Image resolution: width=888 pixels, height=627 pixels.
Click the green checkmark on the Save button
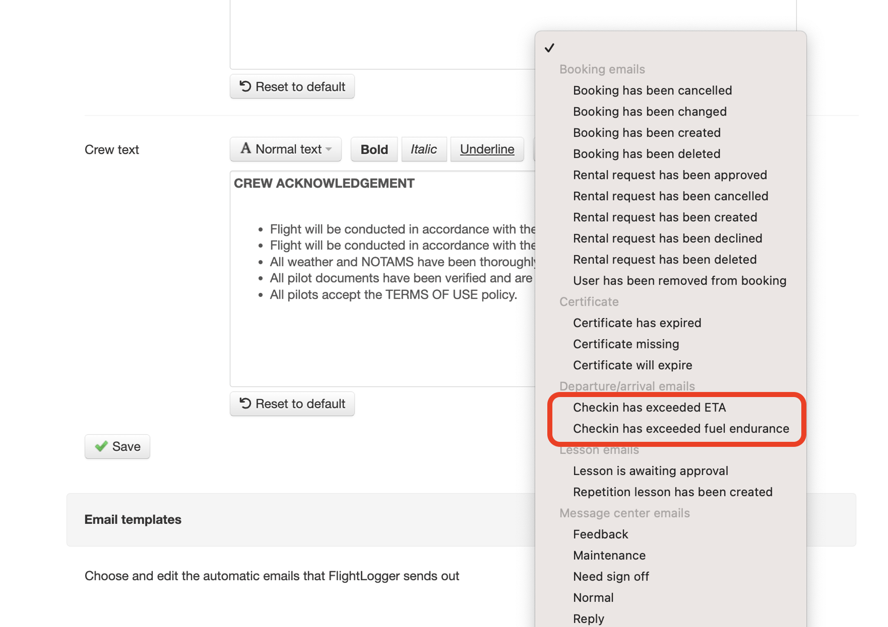tap(101, 447)
